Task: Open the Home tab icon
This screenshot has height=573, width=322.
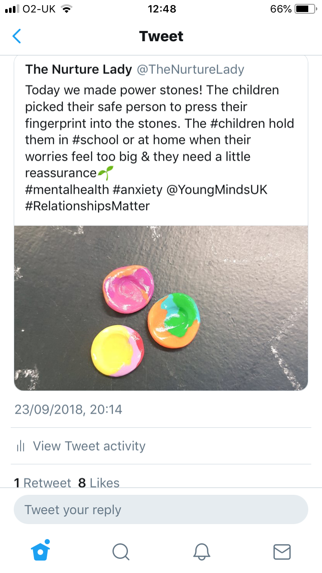Action: 41,551
